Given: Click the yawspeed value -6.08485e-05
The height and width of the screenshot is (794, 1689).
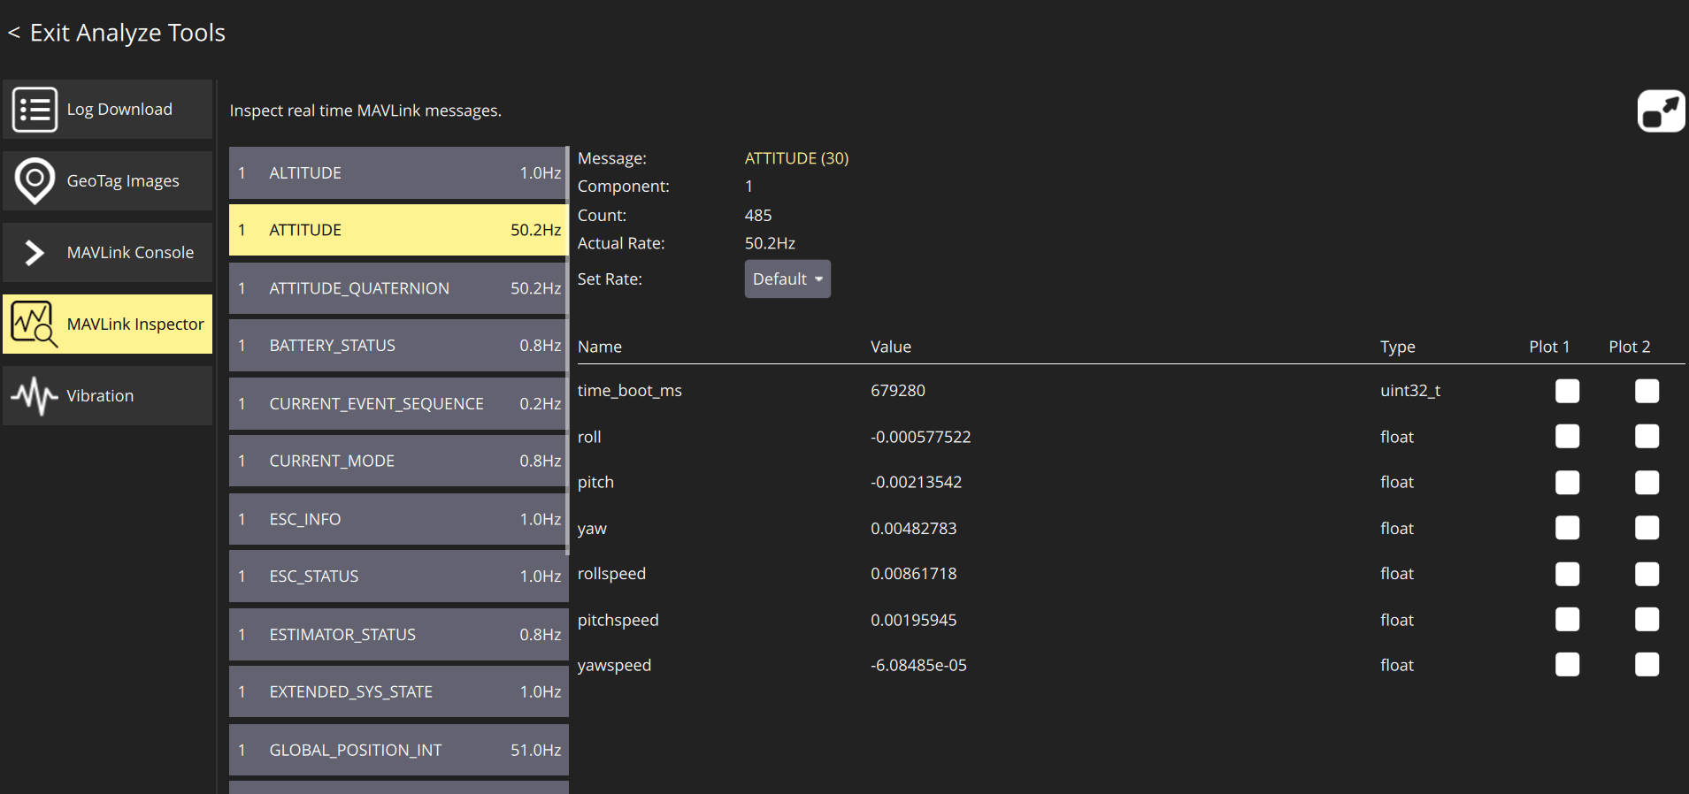Looking at the screenshot, I should (x=918, y=665).
